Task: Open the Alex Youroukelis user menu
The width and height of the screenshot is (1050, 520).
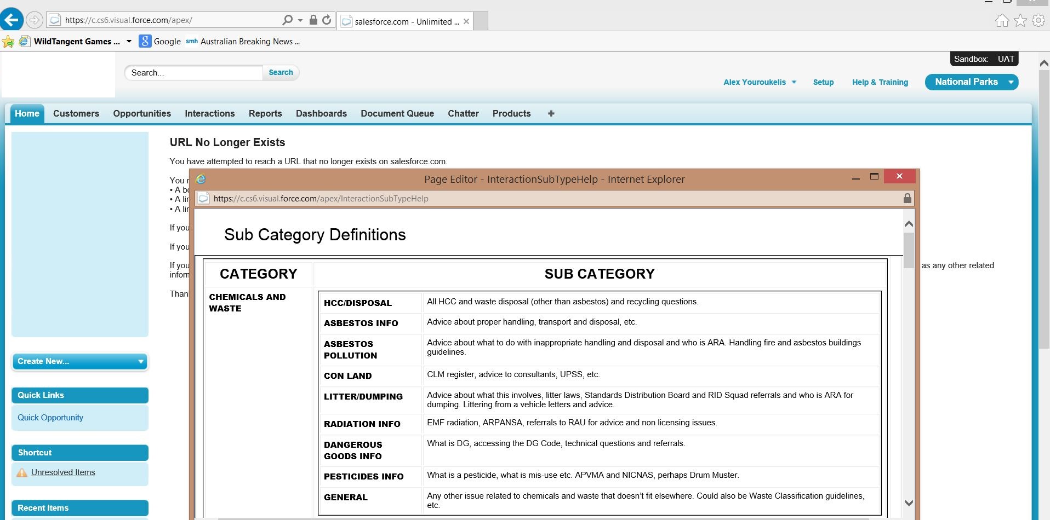Action: pos(760,82)
